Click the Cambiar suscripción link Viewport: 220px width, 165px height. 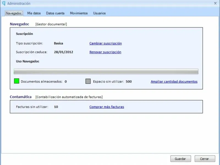[106, 43]
